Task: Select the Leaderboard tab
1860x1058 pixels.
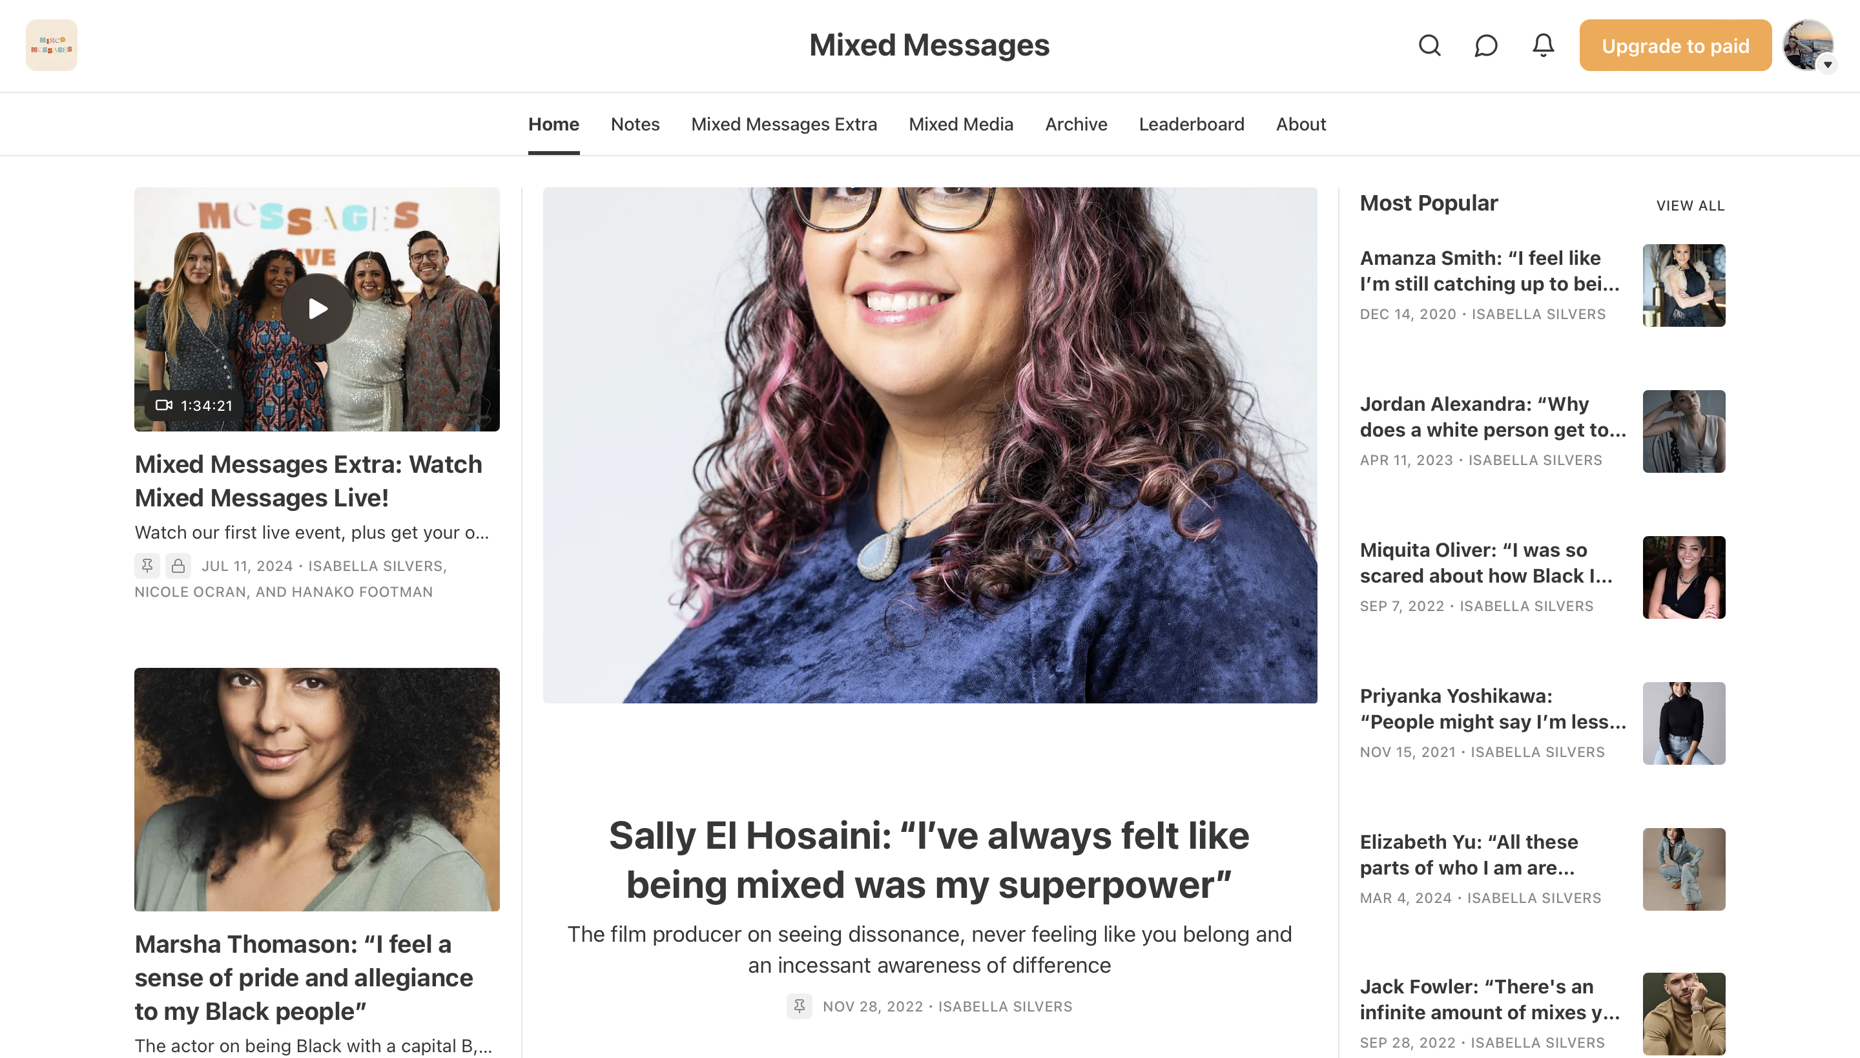Action: (1192, 124)
